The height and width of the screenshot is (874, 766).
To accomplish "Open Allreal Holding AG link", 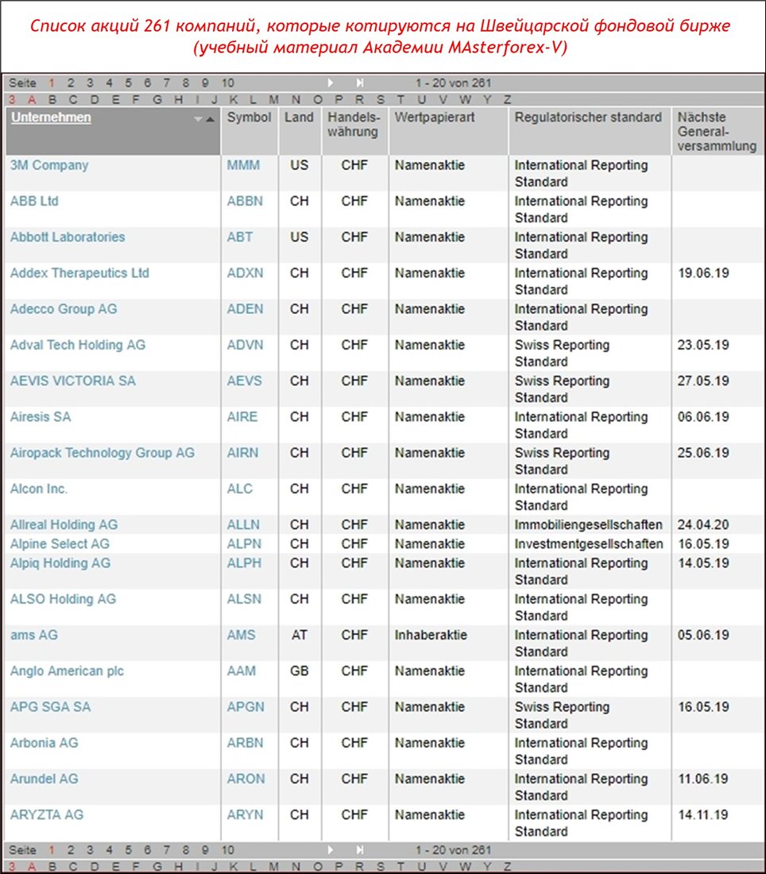I will coord(64,524).
